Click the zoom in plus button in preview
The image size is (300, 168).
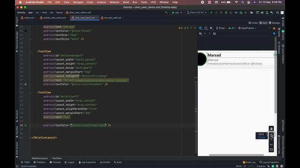click(x=271, y=135)
